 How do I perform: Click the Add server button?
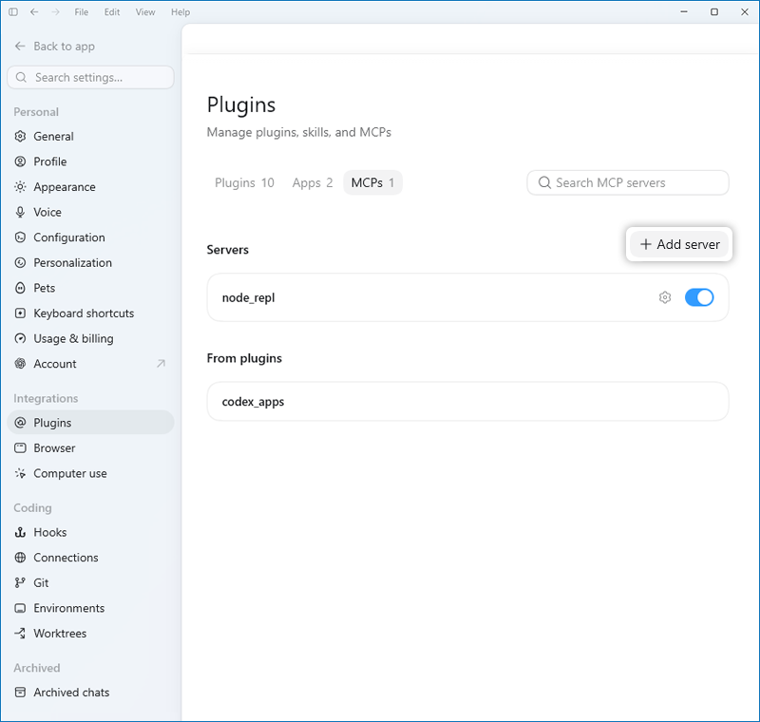679,244
